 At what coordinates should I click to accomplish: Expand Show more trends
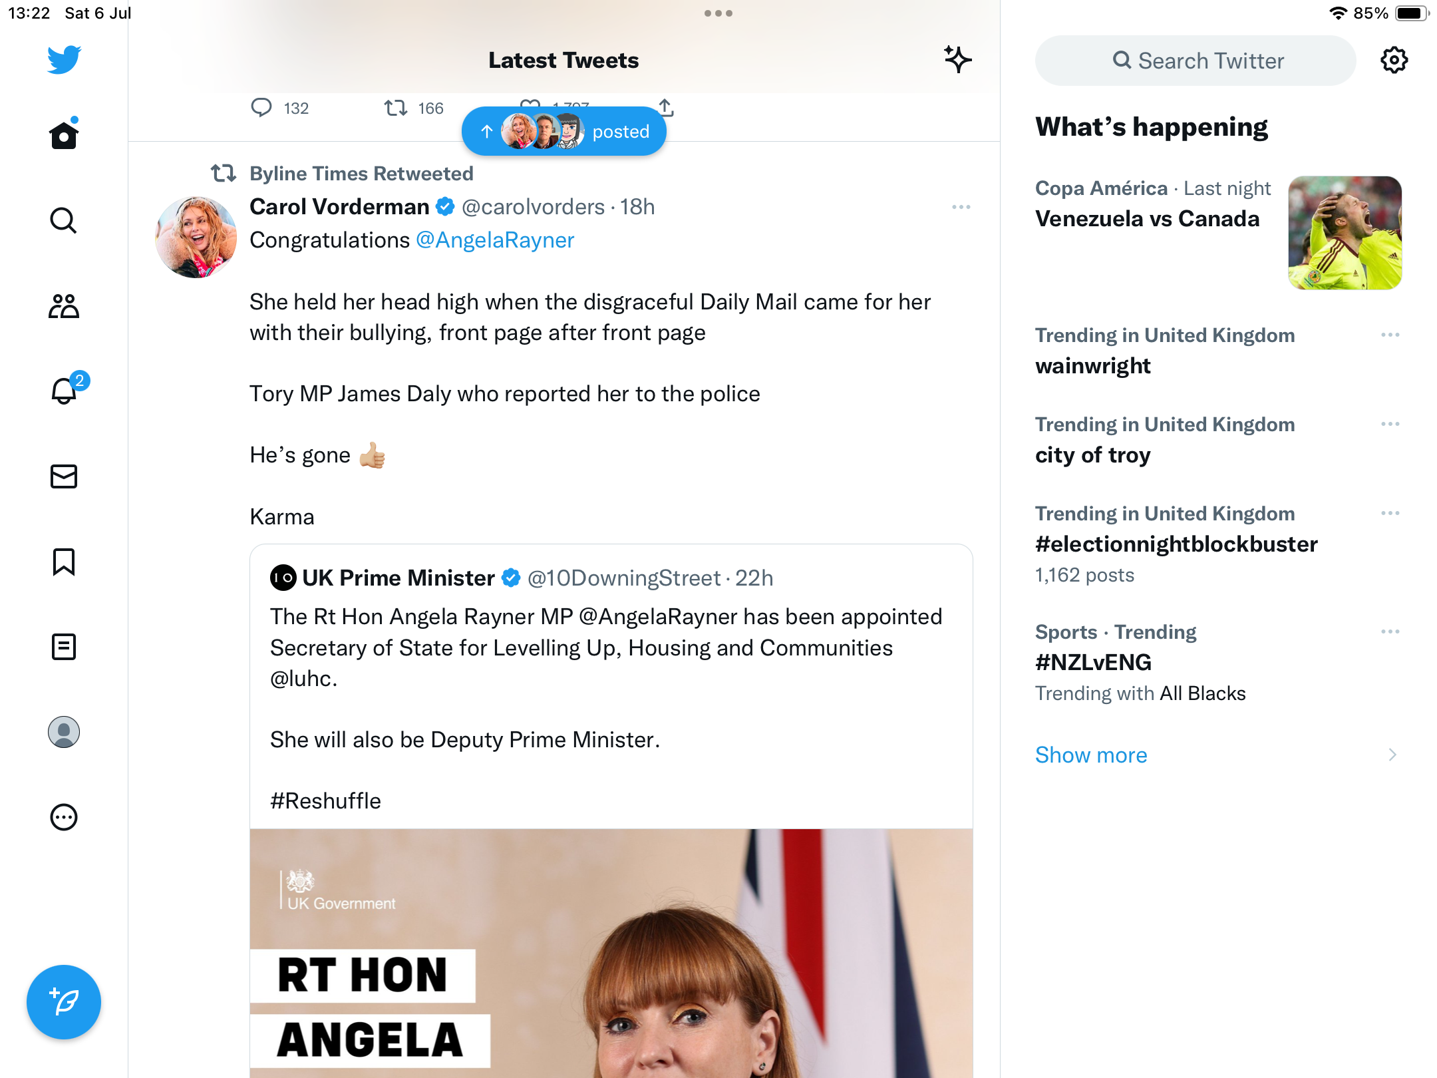coord(1091,755)
